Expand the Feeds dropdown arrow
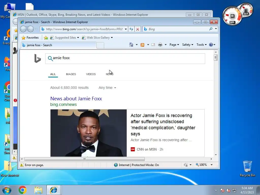 point(148,45)
